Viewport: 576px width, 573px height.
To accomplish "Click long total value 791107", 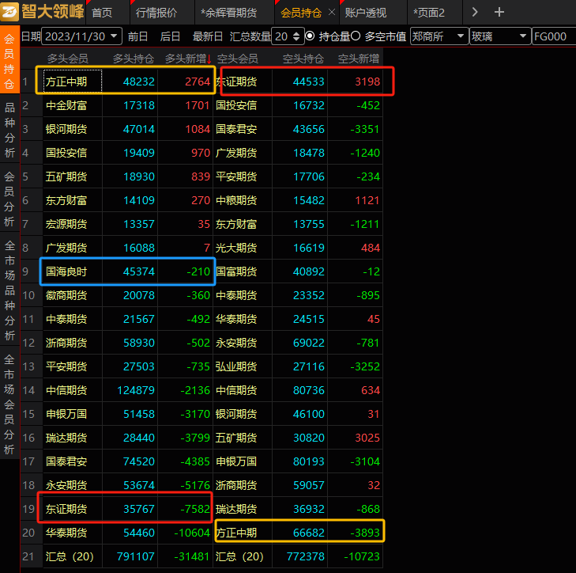I will click(x=136, y=556).
